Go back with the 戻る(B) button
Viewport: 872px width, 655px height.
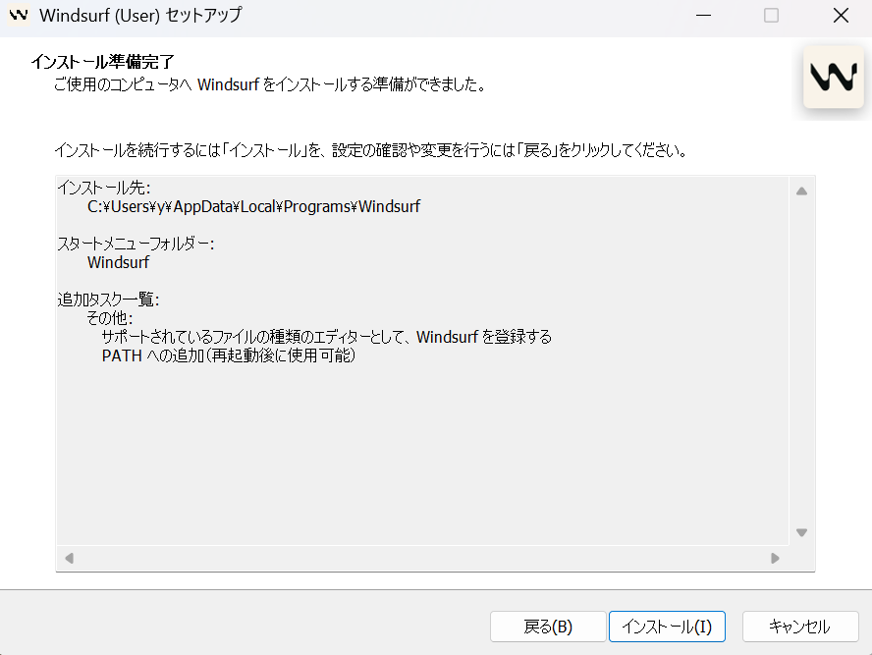pos(548,627)
